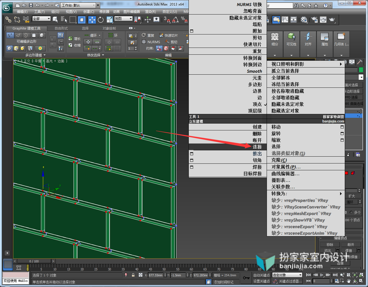Open the Weld settings box in quad menu
This screenshot has height=287, width=368.
[191, 167]
